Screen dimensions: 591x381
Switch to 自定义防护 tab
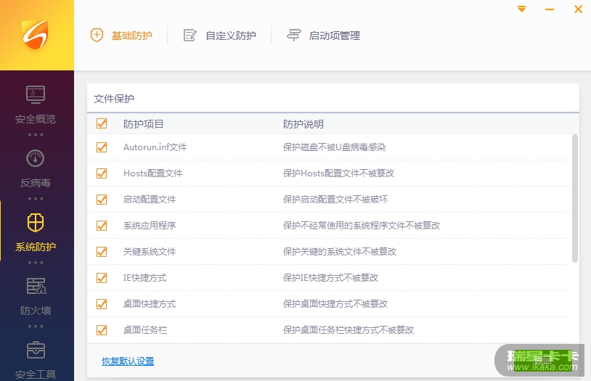pyautogui.click(x=231, y=36)
